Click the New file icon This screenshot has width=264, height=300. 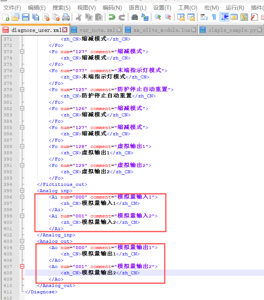point(6,17)
